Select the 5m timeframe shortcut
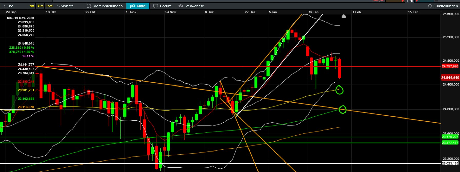 32,6
